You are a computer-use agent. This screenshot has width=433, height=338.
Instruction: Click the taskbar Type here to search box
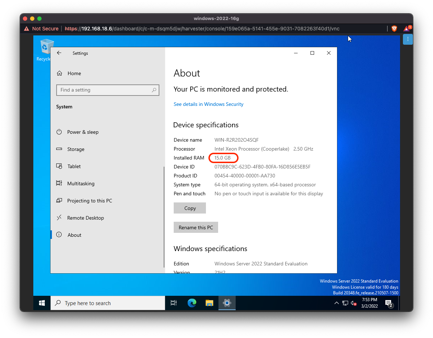click(108, 303)
